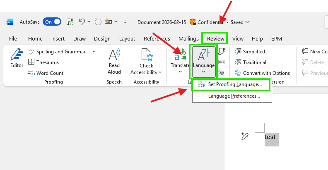Click Delete comment button
Viewport: 328px width, 170px height.
[313, 62]
